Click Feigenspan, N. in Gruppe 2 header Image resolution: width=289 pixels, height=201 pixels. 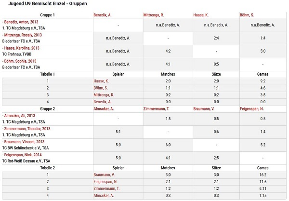[x=252, y=109]
